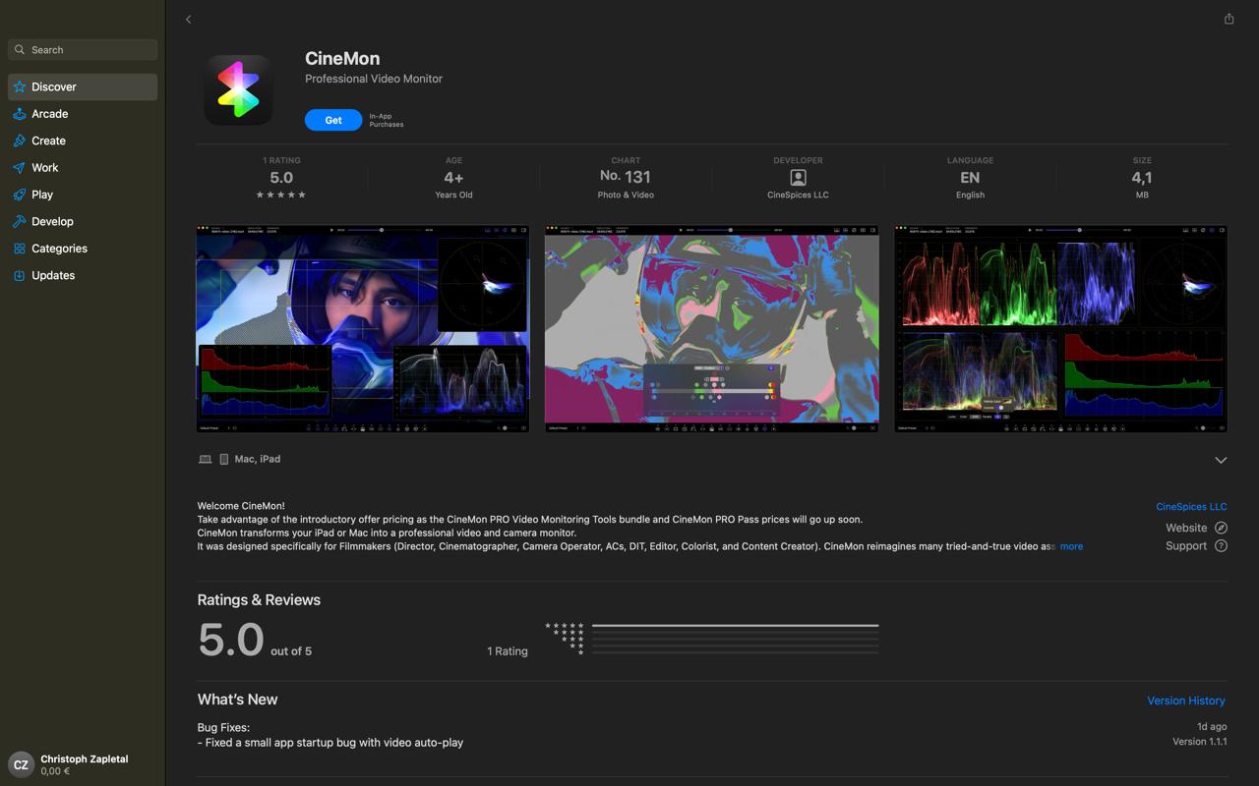Click the Get button to download CineMon

333,119
